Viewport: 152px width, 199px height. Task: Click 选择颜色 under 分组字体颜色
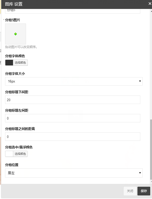20,63
